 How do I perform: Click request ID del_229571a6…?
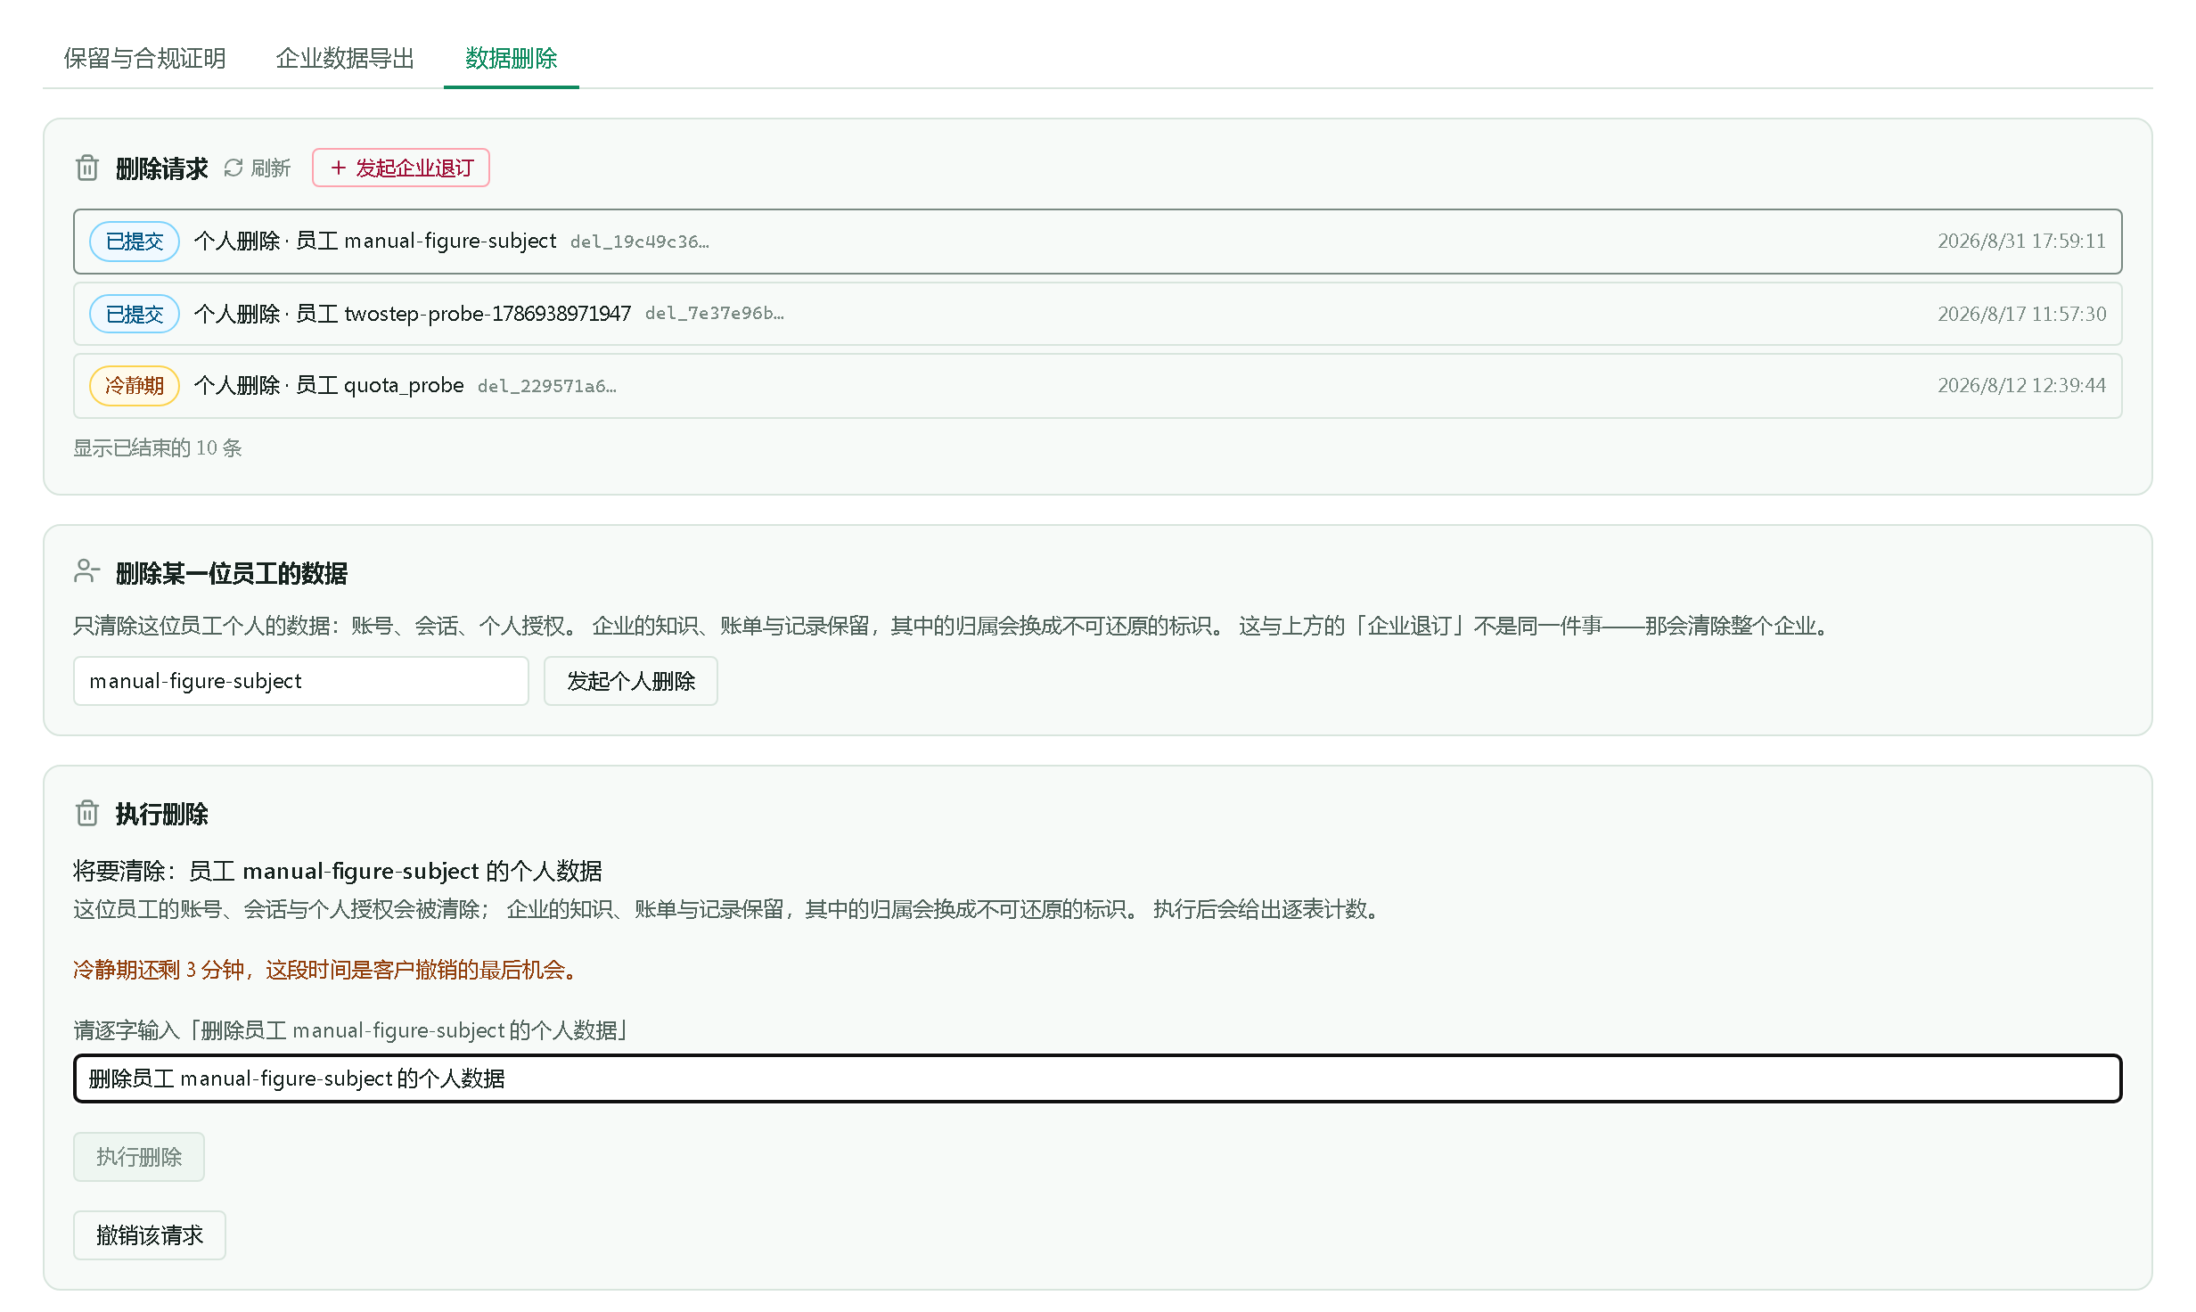pyautogui.click(x=547, y=386)
